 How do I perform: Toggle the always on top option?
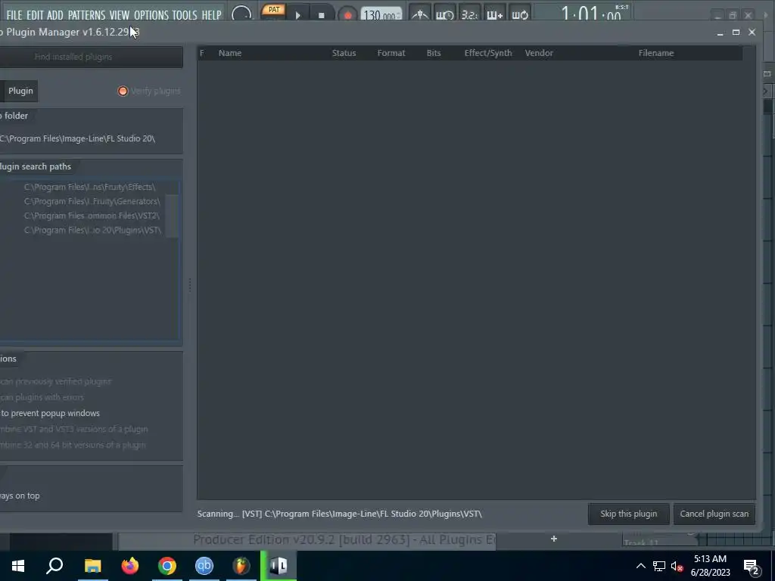pyautogui.click(x=20, y=496)
